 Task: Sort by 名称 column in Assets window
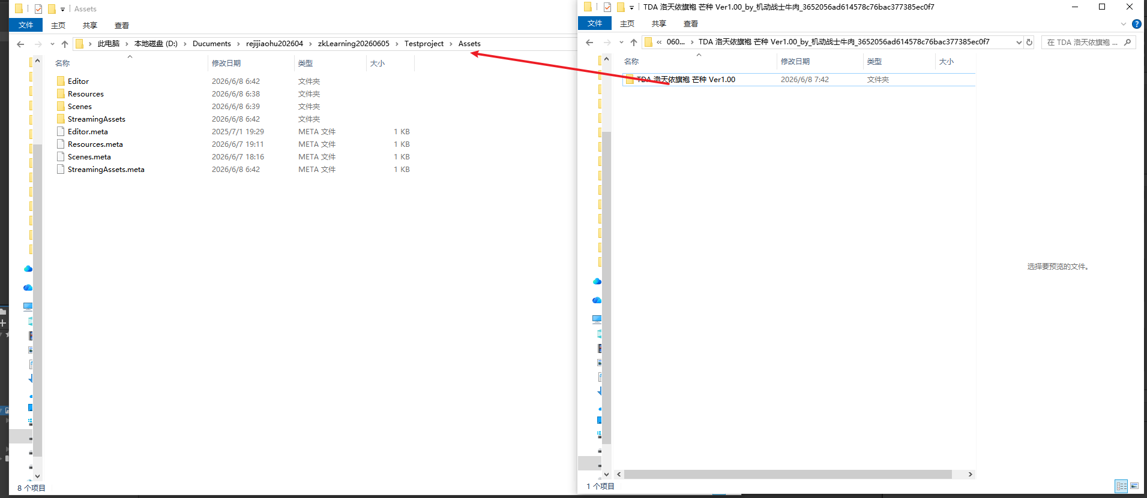(62, 63)
